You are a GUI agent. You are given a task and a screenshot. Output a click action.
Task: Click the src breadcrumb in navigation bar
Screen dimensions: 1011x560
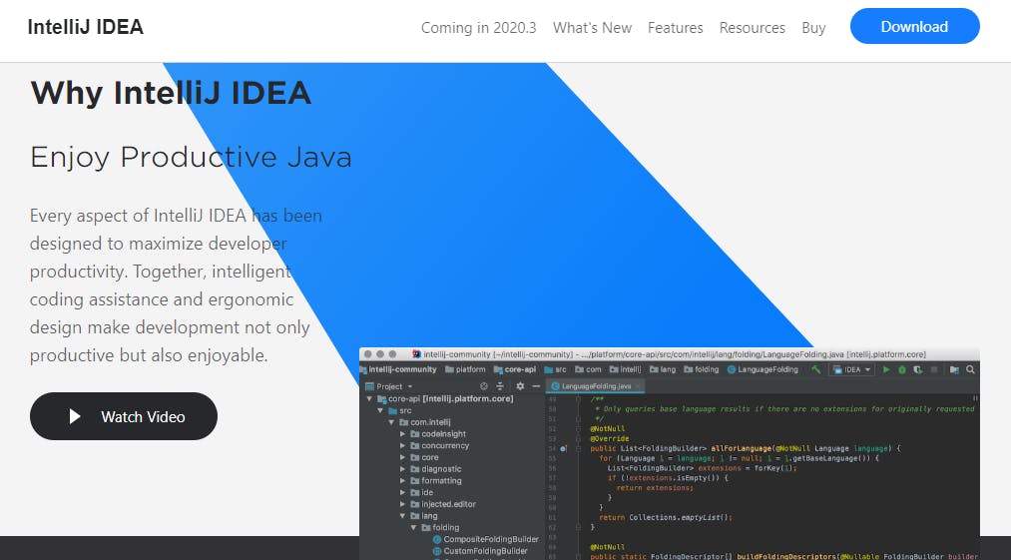click(x=555, y=369)
